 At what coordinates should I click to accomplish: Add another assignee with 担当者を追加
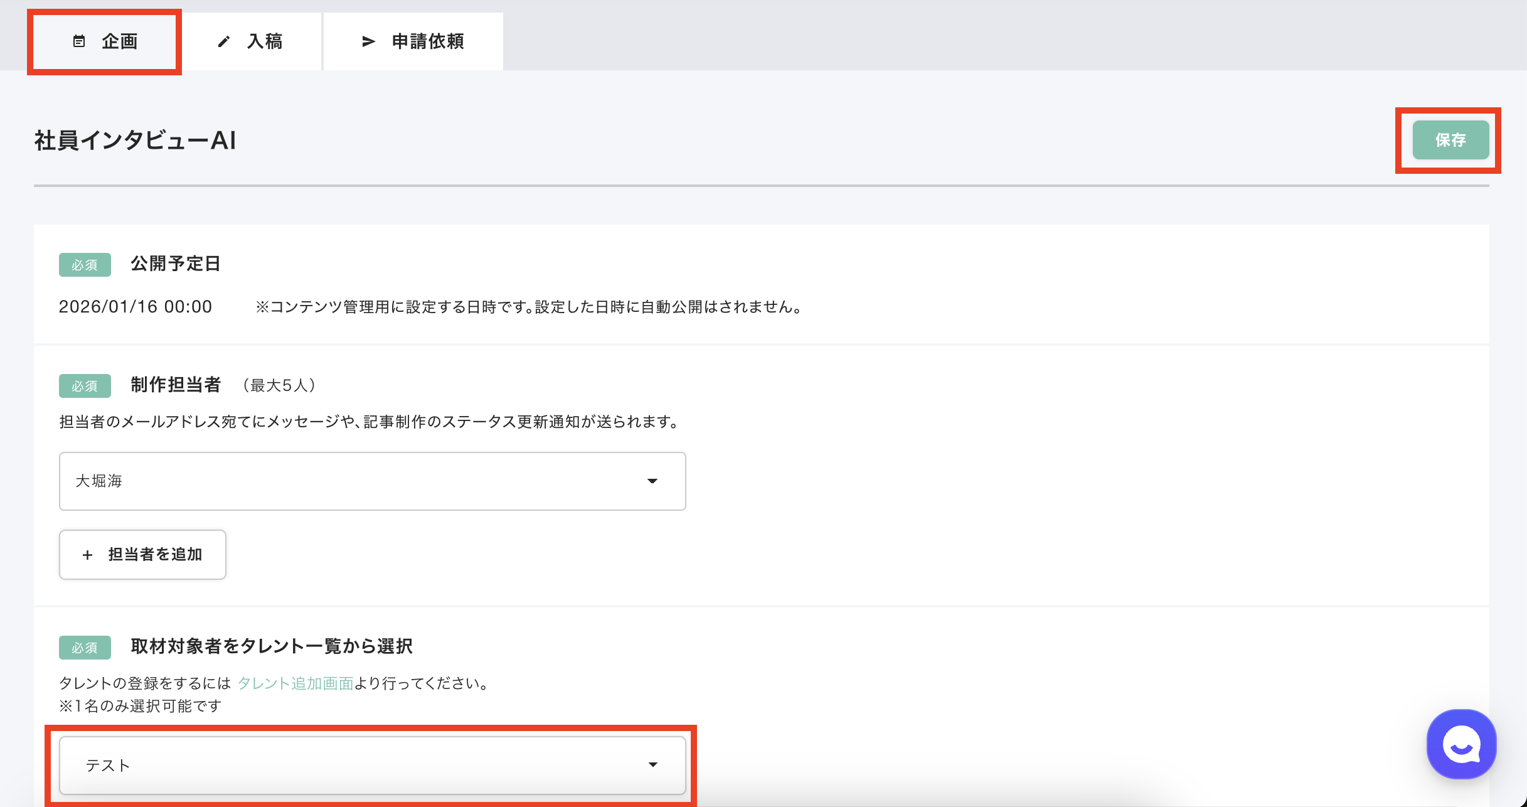pos(142,555)
